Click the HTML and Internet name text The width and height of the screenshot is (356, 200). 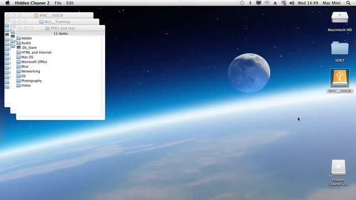coord(36,52)
